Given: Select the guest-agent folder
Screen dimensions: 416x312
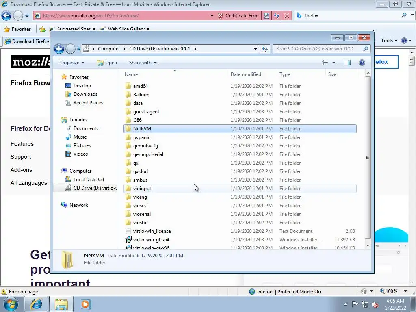Looking at the screenshot, I should click(x=146, y=112).
